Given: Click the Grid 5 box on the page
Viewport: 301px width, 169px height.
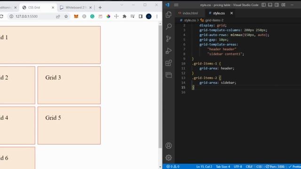Looking at the screenshot, I should 69,125.
